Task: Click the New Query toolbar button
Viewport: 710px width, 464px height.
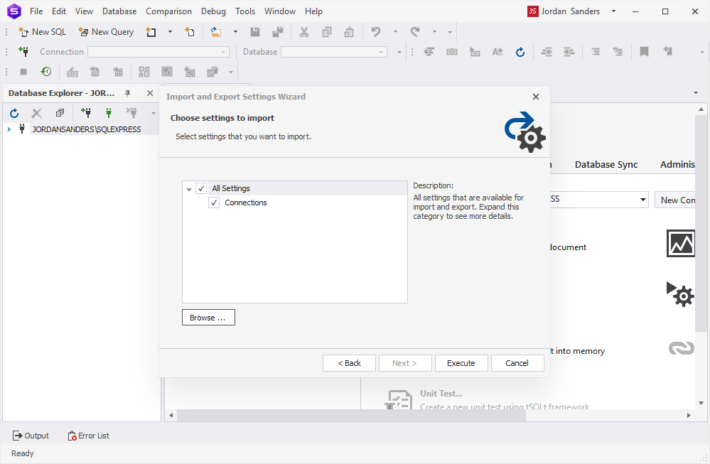Action: [x=106, y=32]
